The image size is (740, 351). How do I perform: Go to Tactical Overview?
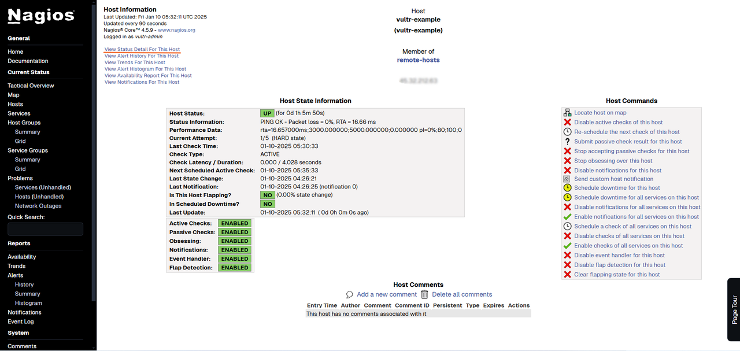coord(31,86)
